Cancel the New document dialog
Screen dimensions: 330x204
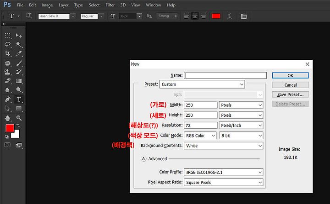(291, 85)
